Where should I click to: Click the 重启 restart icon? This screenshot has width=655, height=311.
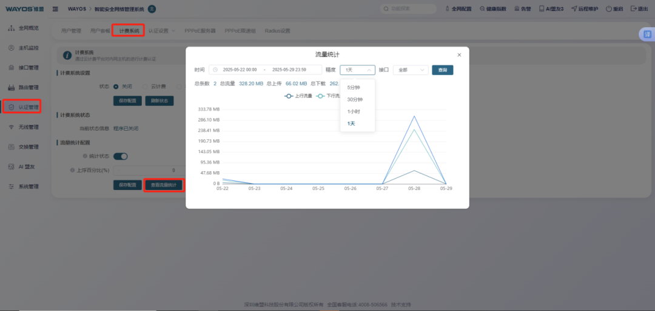[608, 8]
